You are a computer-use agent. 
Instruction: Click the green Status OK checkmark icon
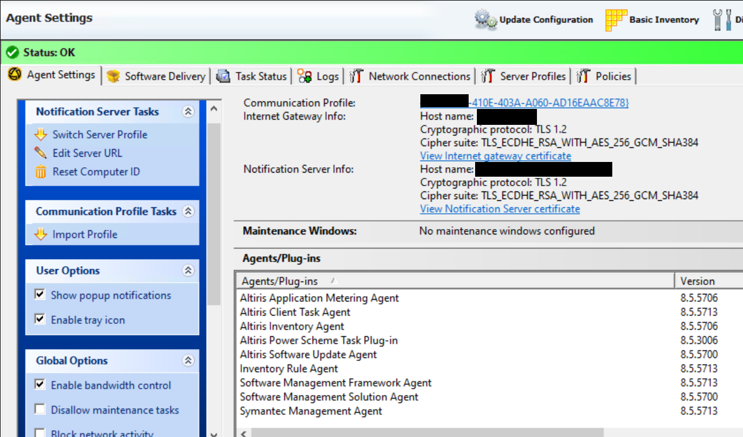(13, 53)
